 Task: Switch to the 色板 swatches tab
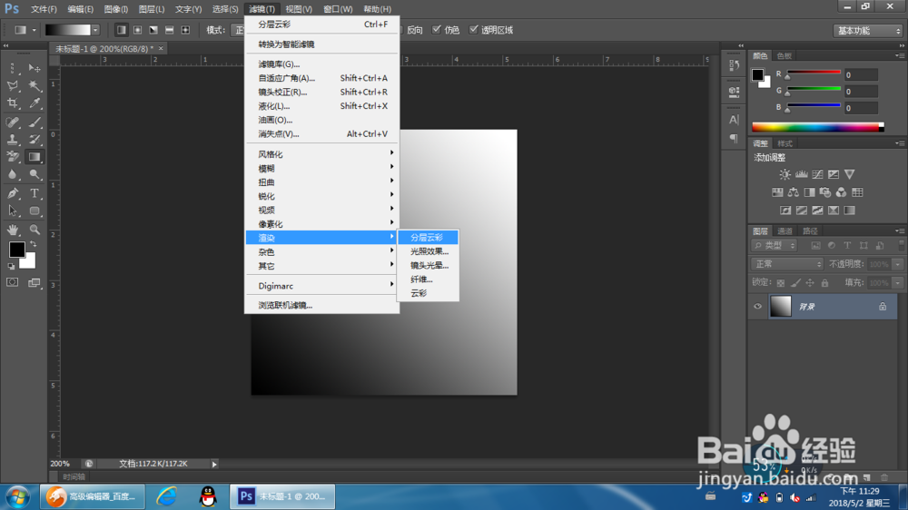click(784, 55)
